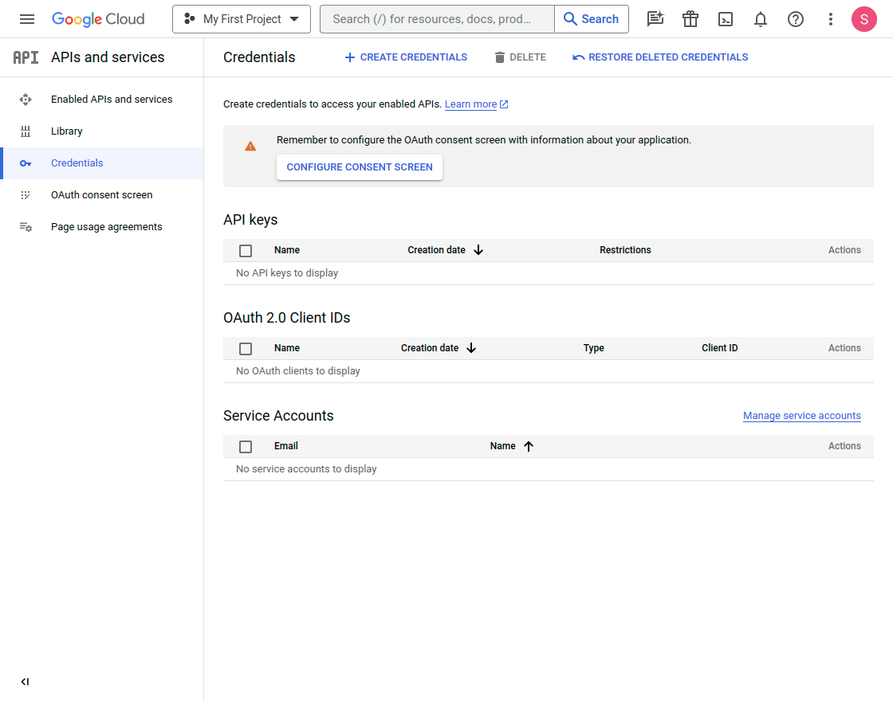Image resolution: width=893 pixels, height=701 pixels.
Task: Click the Email column header
Action: point(286,446)
